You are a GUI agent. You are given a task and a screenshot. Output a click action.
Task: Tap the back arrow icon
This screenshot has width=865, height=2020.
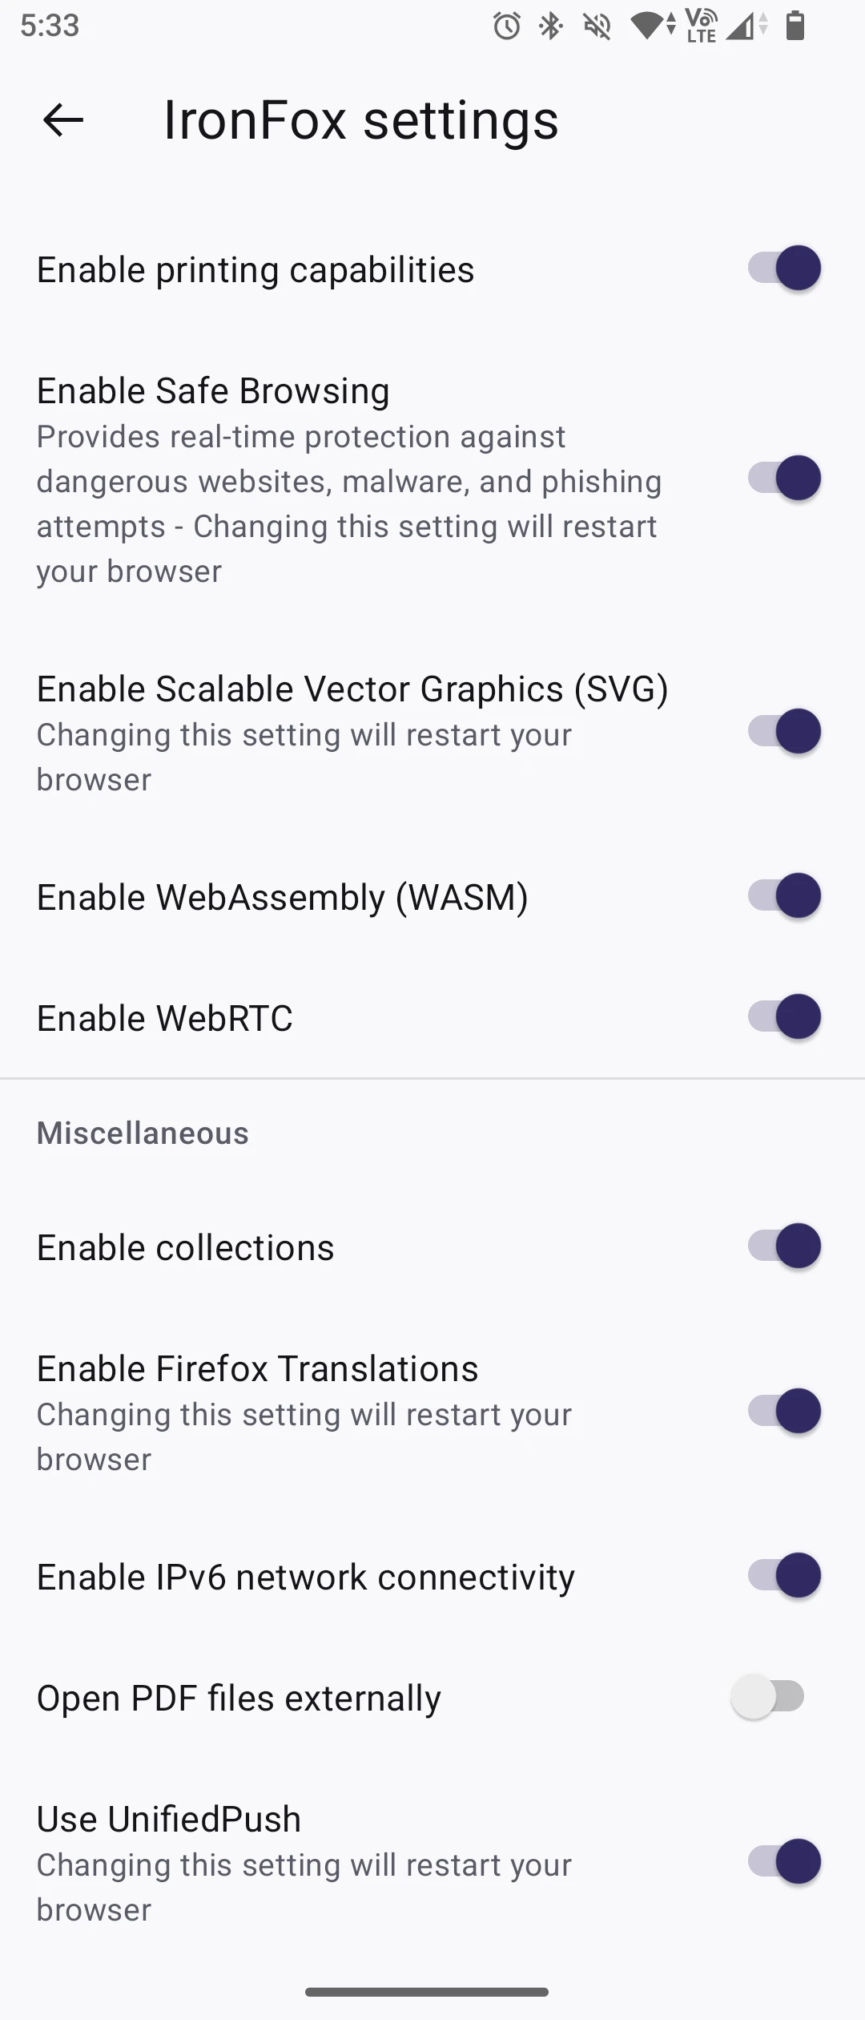click(x=63, y=120)
